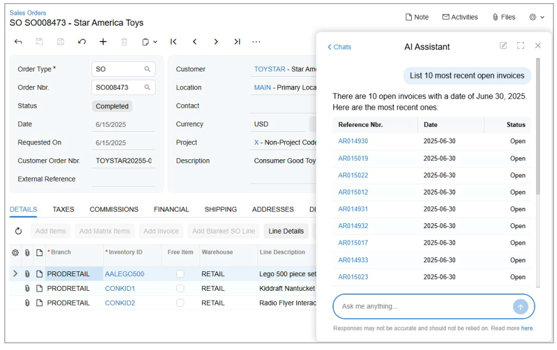Open the settings gear dropdown
Screen dimensions: 557x350
pyautogui.click(x=537, y=17)
